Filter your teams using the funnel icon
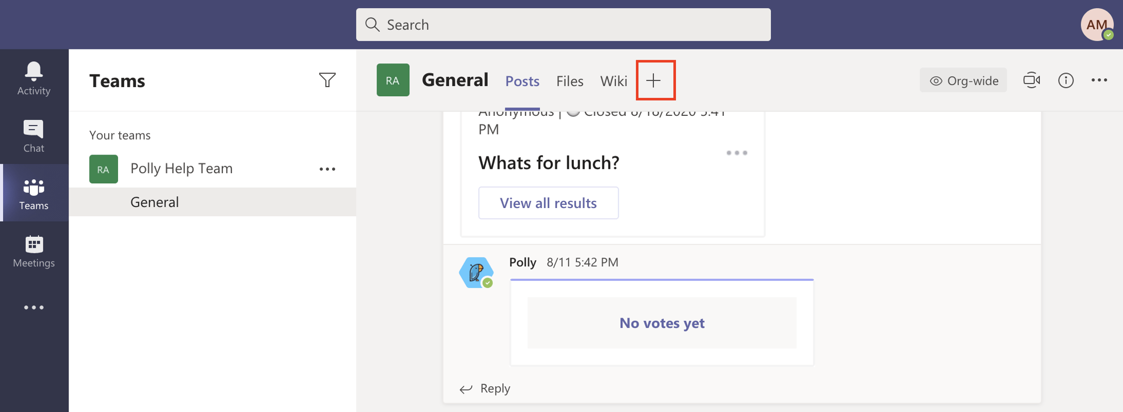1123x412 pixels. point(327,80)
